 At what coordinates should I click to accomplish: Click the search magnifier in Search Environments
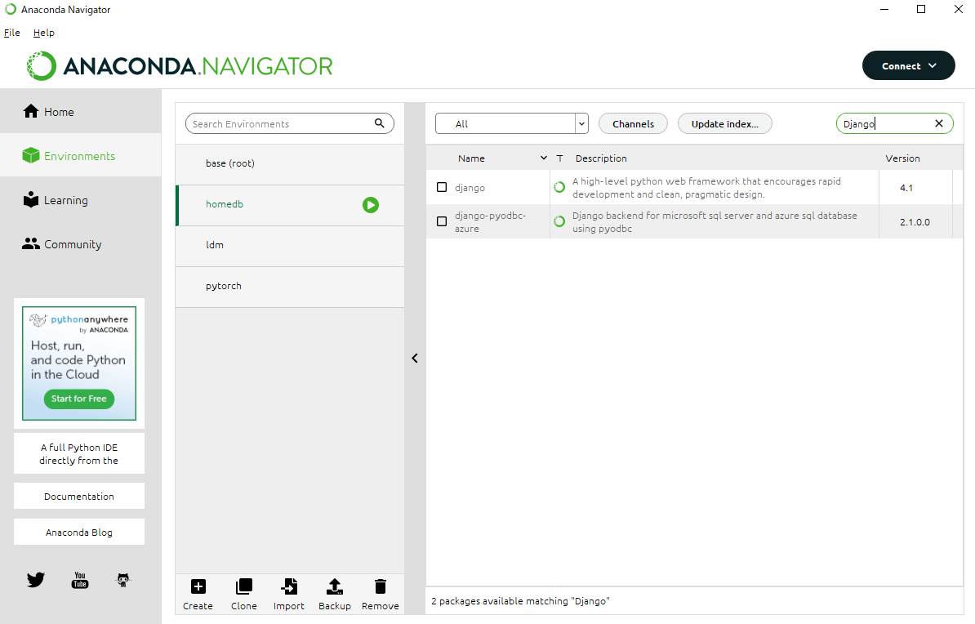(x=380, y=123)
